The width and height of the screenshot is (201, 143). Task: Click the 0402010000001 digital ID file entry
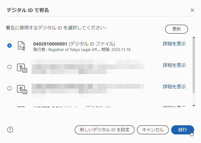tap(74, 44)
